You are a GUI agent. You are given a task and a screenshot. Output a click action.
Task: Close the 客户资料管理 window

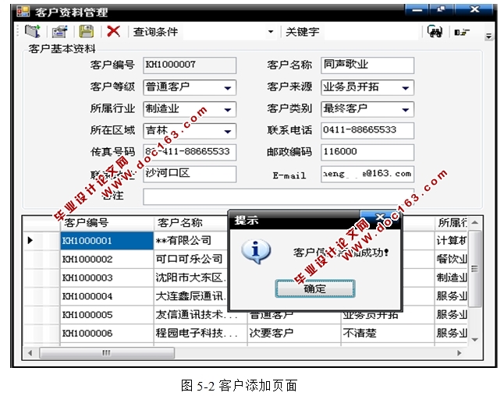[x=474, y=9]
